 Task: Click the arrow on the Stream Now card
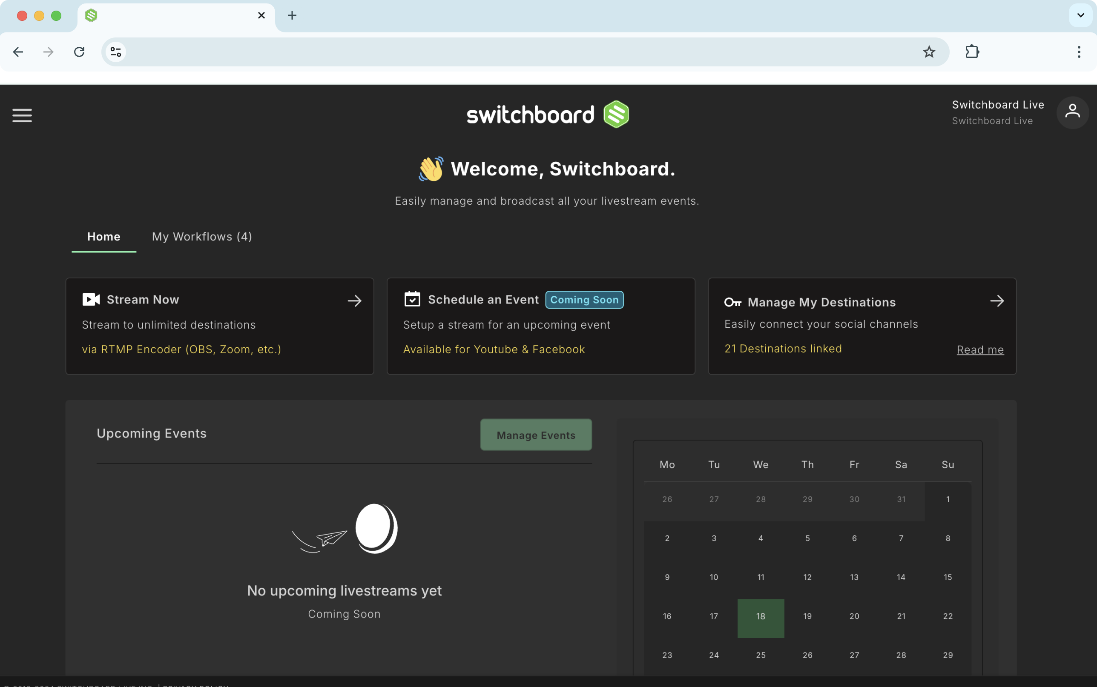tap(355, 301)
